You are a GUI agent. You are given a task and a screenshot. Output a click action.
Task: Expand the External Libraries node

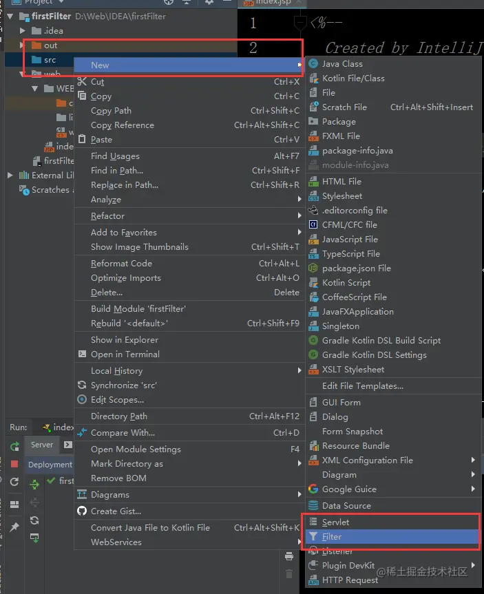click(x=10, y=175)
